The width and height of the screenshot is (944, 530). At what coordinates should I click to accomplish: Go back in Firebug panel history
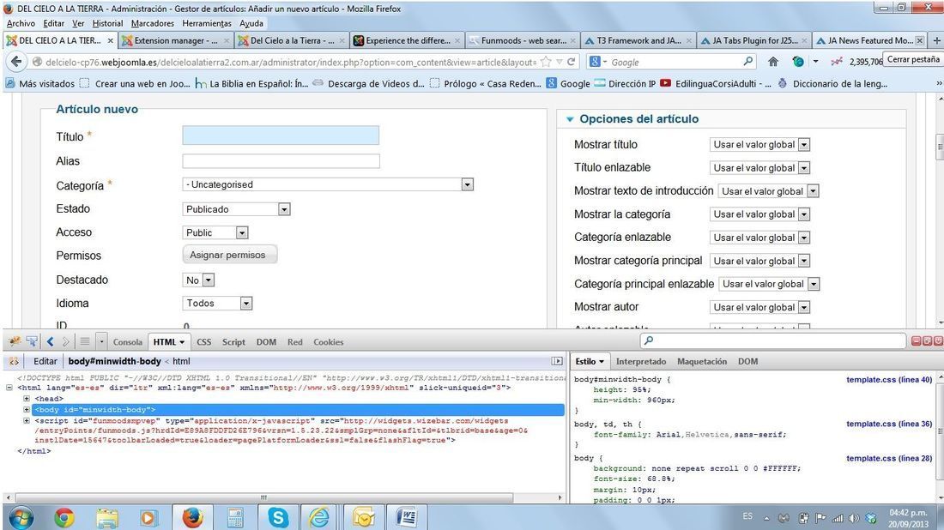click(50, 341)
